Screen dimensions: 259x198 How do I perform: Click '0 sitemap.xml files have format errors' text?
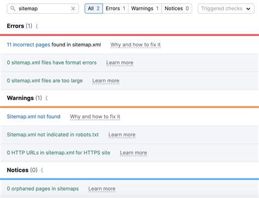click(52, 62)
